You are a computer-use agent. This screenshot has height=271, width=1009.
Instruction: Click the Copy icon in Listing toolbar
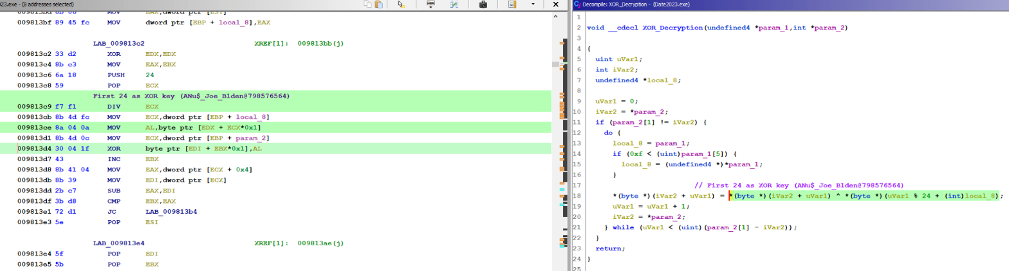coord(367,4)
